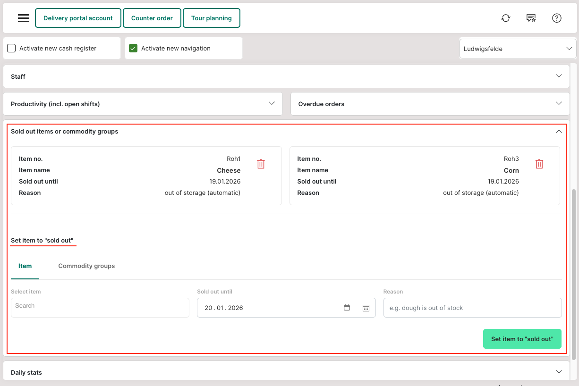Delete the Corn sold out entry
Screen dimensions: 579x386
(539, 164)
